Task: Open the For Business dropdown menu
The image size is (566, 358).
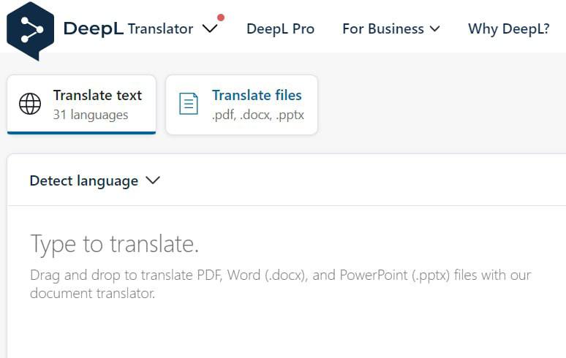Action: 391,28
